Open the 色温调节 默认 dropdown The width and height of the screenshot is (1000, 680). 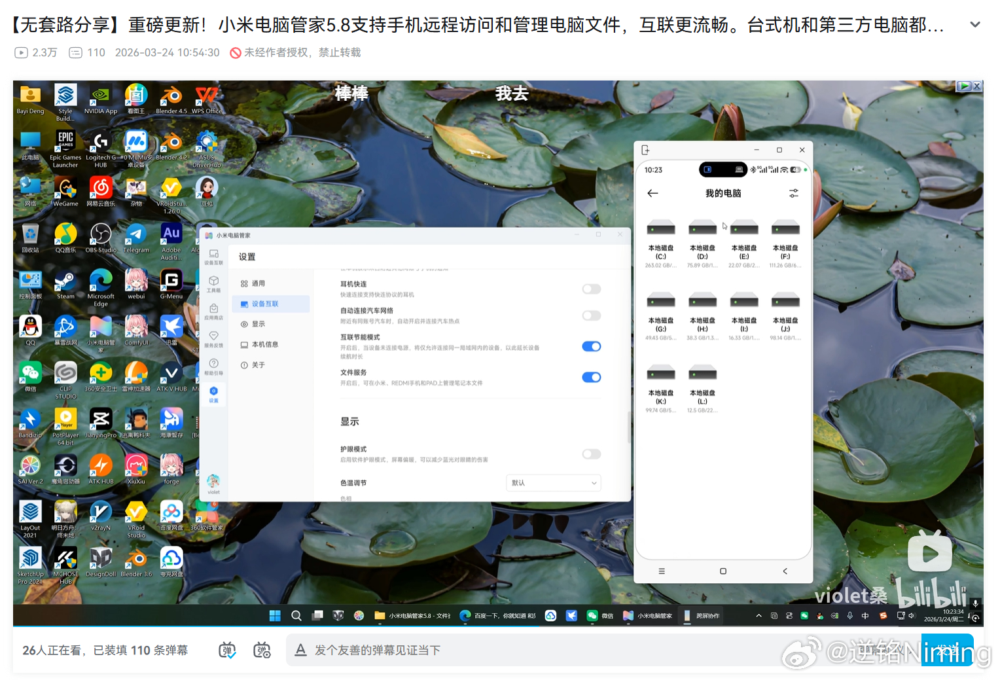pos(553,483)
